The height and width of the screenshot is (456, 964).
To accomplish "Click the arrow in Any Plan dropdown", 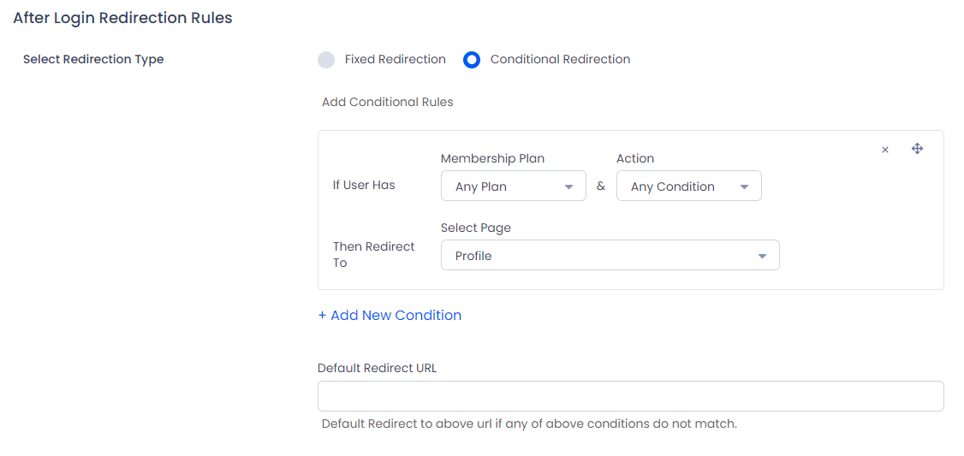I will [568, 187].
